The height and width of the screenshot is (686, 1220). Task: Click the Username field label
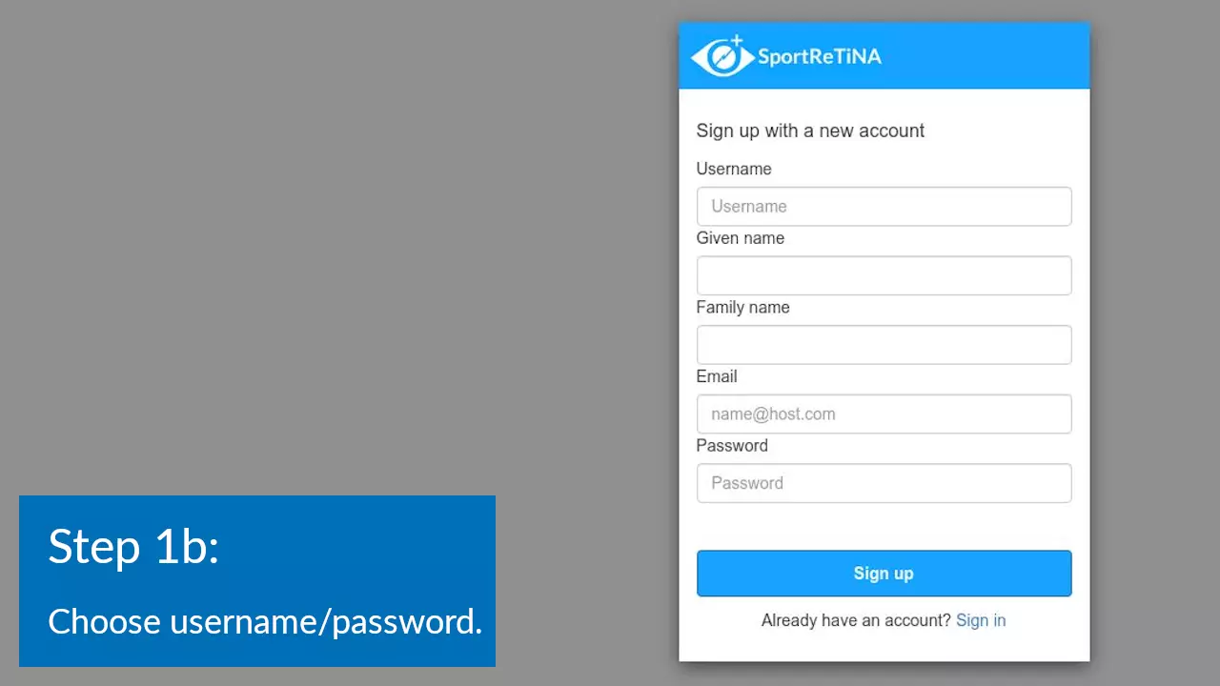click(734, 169)
